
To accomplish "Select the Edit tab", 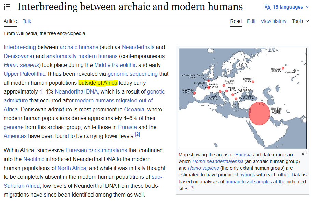I will click(x=251, y=21).
